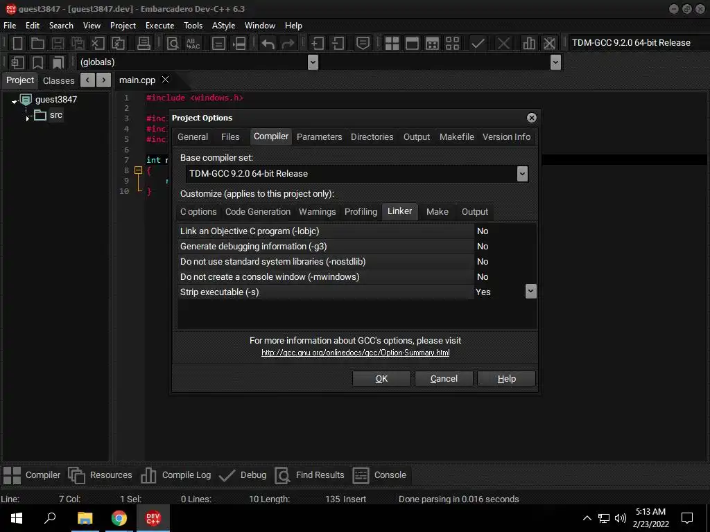Click the Undo arrow icon
The height and width of the screenshot is (532, 710).
point(268,44)
